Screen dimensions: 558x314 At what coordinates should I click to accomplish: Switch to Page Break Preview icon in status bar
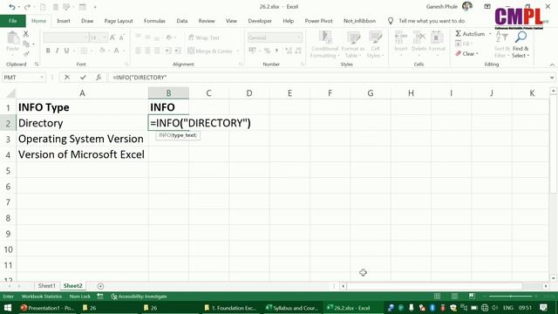(472, 297)
